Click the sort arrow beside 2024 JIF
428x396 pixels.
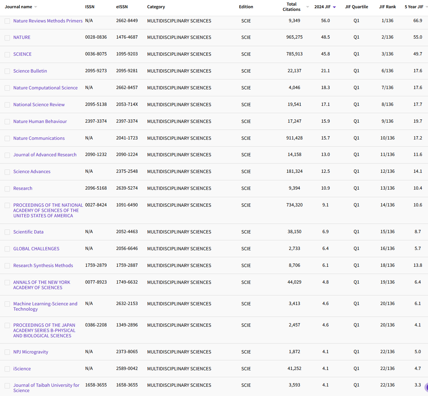pyautogui.click(x=335, y=7)
